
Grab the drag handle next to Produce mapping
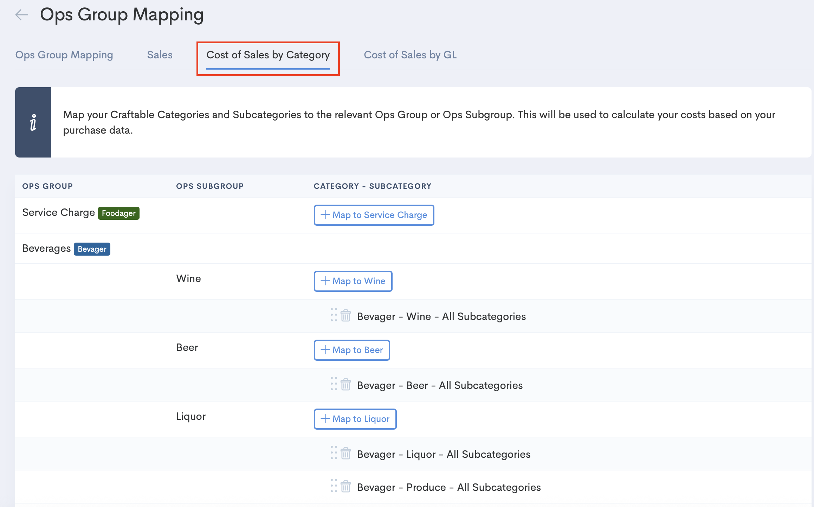coord(334,487)
